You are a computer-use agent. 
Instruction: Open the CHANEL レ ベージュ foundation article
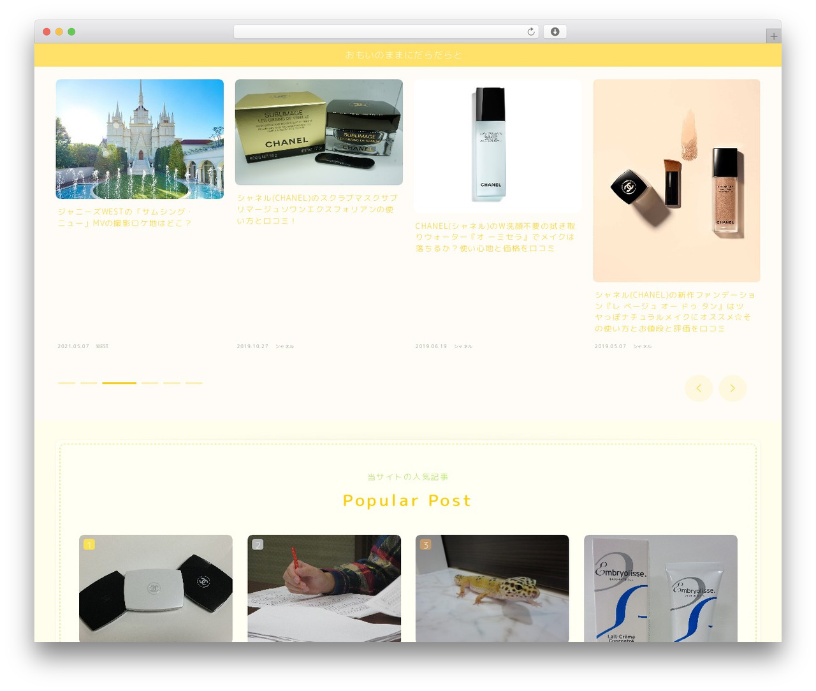pos(675,312)
